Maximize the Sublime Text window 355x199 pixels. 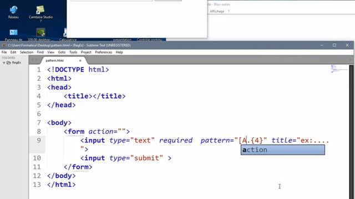334,45
